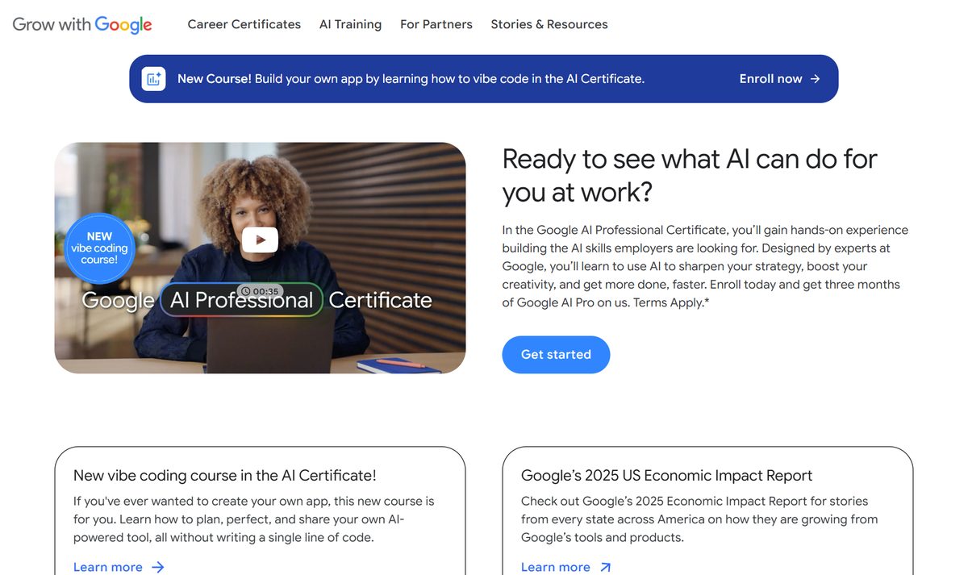Screen dimensions: 968x575
Task: Open the Career Certificates menu
Action: pyautogui.click(x=244, y=24)
